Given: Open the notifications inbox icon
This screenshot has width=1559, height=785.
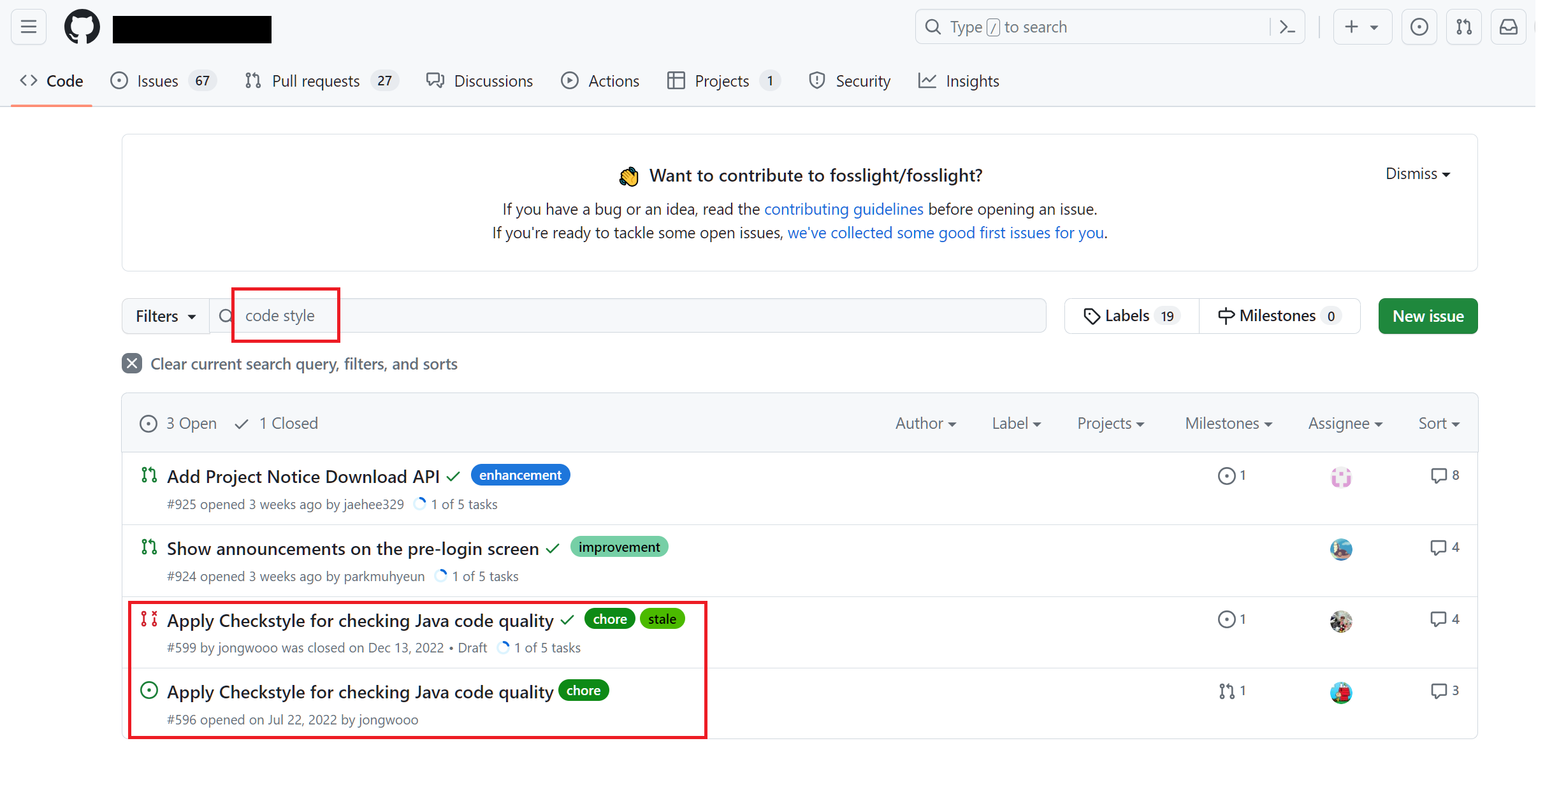Looking at the screenshot, I should [x=1508, y=27].
